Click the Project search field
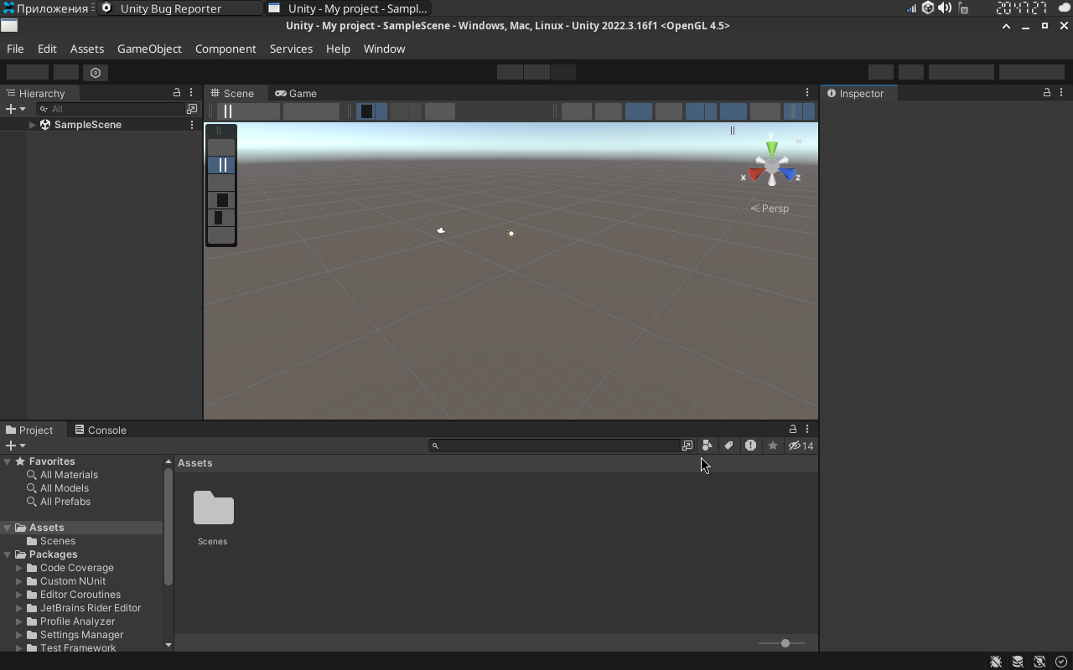 [x=554, y=446]
